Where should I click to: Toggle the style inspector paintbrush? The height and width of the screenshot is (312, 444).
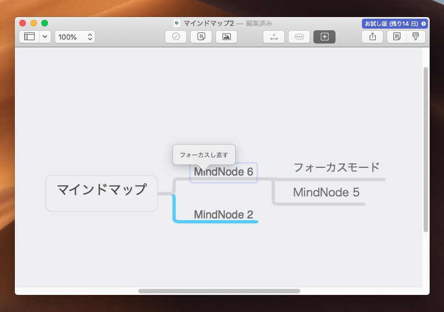coord(415,37)
